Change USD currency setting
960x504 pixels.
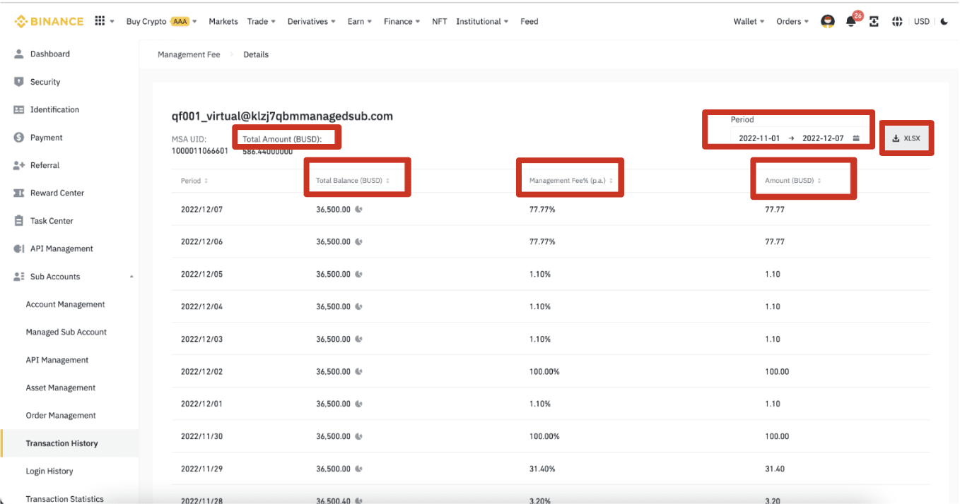tap(922, 22)
